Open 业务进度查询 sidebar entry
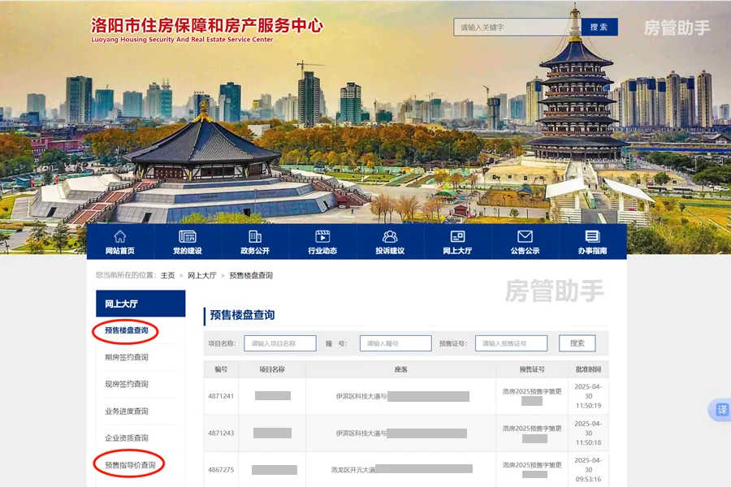Image resolution: width=731 pixels, height=487 pixels. click(x=127, y=412)
